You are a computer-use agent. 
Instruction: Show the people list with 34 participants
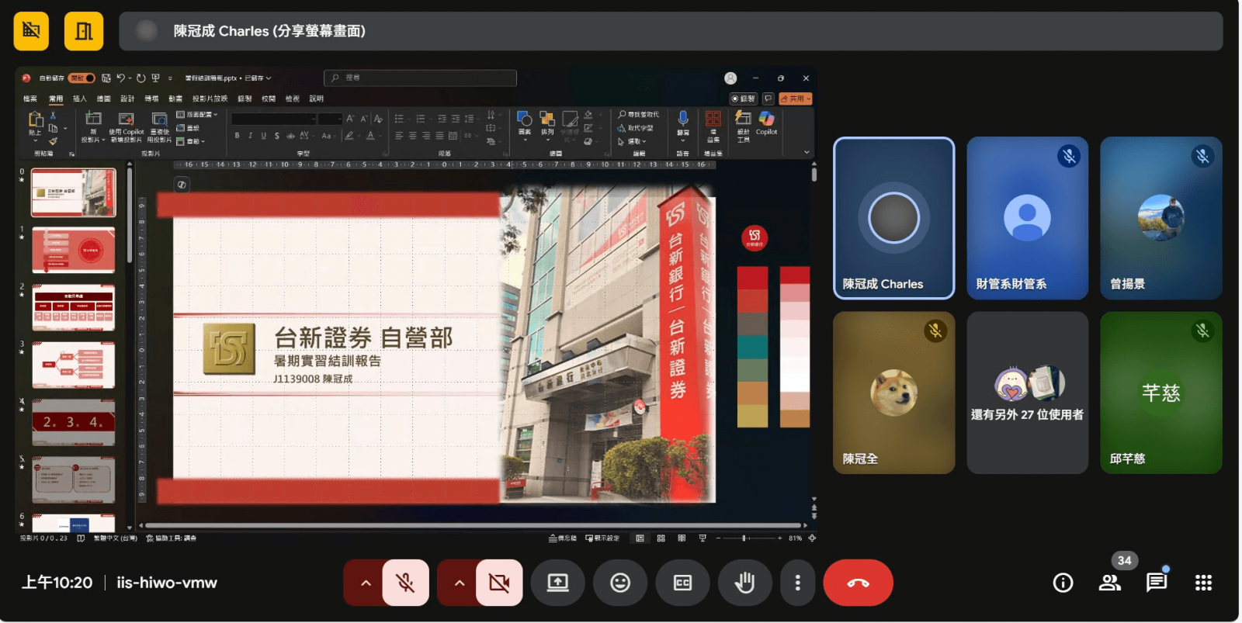1110,583
